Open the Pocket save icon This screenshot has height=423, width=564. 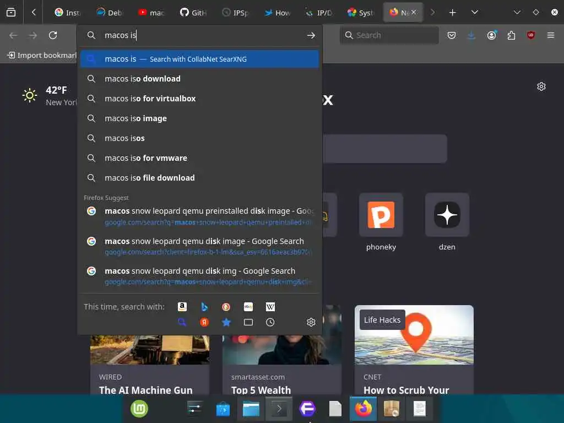tap(452, 35)
